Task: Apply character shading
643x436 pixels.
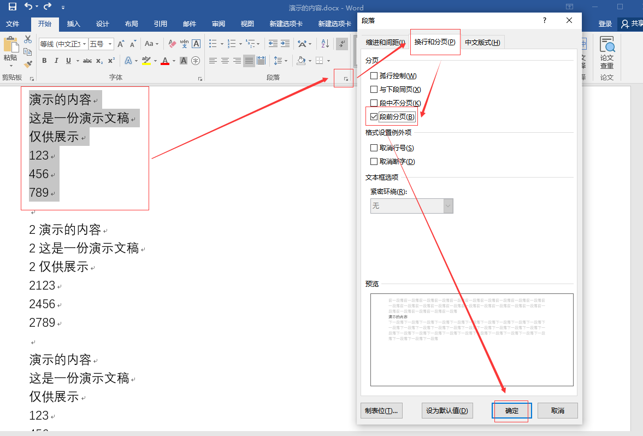Action: pos(184,61)
